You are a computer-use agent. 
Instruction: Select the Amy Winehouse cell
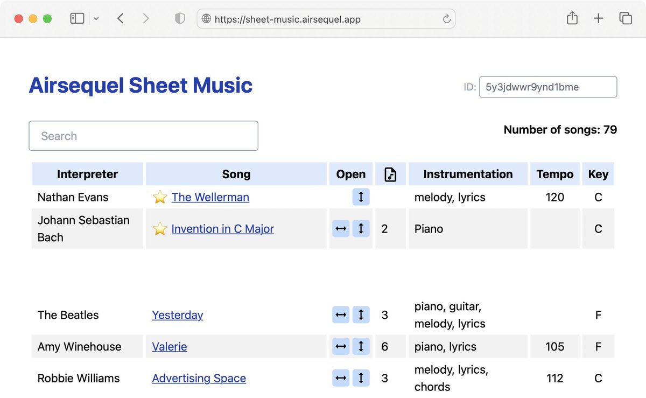coord(87,346)
